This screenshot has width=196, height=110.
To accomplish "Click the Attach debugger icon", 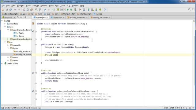I will tap(75, 9).
